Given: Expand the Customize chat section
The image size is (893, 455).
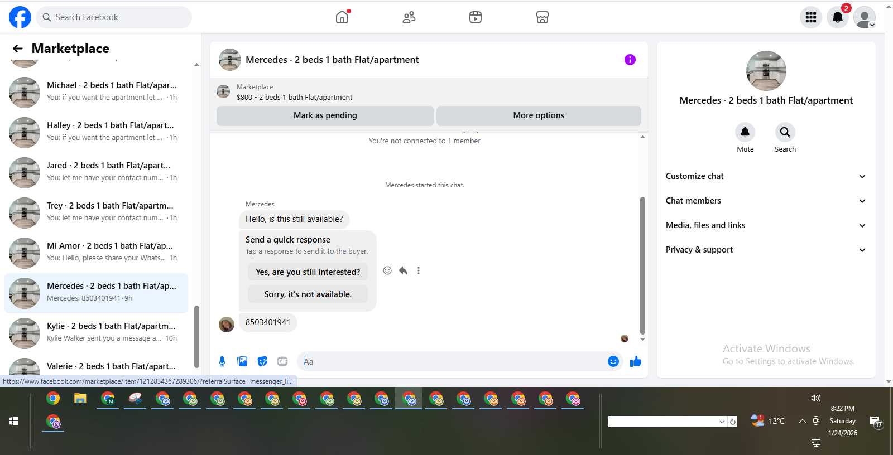Looking at the screenshot, I should 766,176.
